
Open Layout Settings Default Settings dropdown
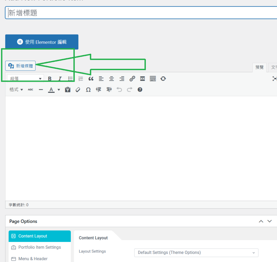[x=196, y=253]
